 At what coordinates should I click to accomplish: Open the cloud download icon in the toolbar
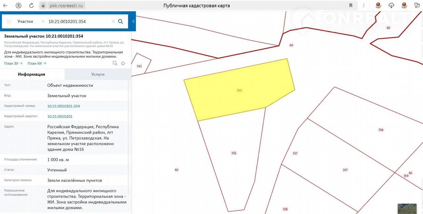click(391, 6)
